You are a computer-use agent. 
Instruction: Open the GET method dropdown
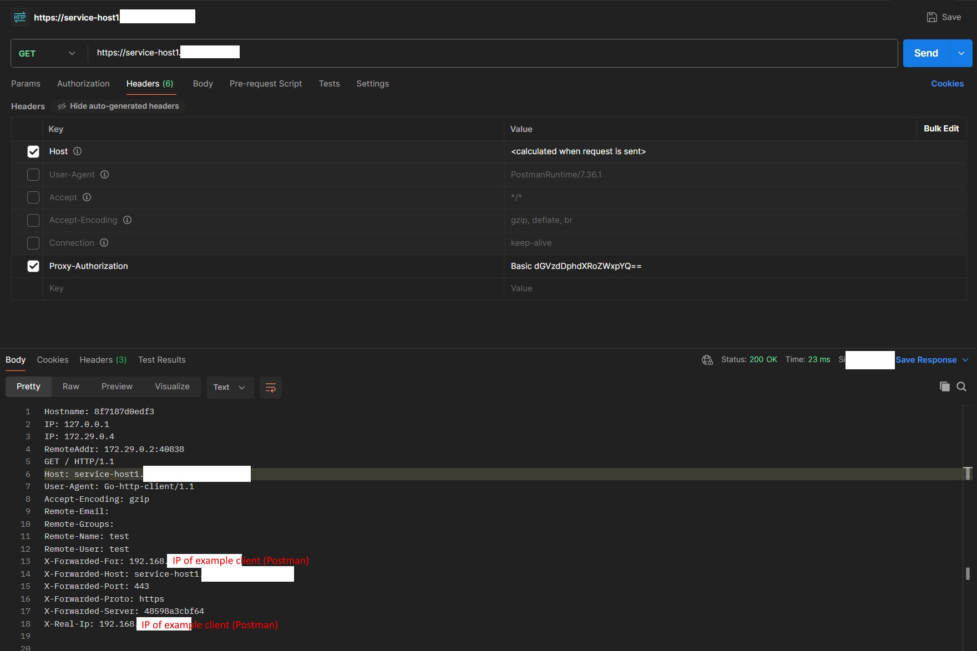point(47,53)
